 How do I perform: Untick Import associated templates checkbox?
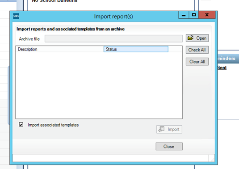coord(21,124)
